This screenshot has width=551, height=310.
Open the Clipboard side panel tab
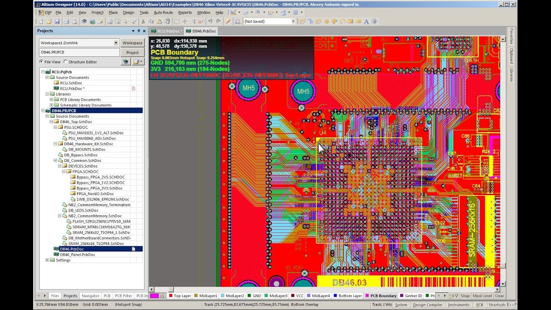click(x=511, y=56)
